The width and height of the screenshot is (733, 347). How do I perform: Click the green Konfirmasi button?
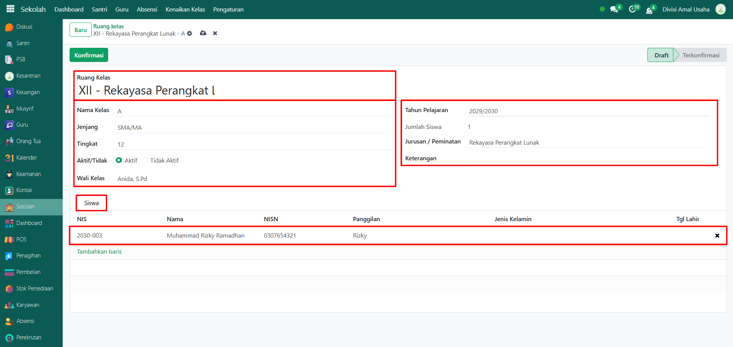(x=89, y=55)
